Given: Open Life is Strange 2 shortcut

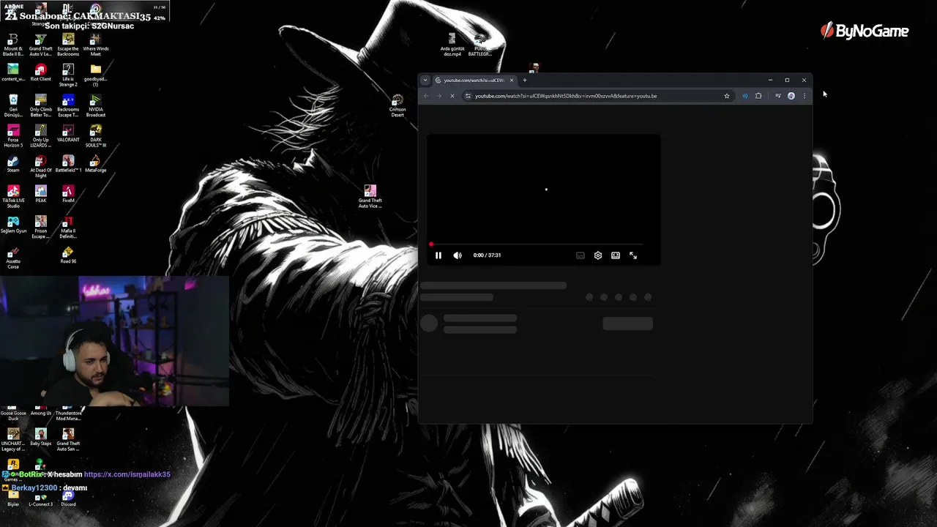Looking at the screenshot, I should [68, 75].
